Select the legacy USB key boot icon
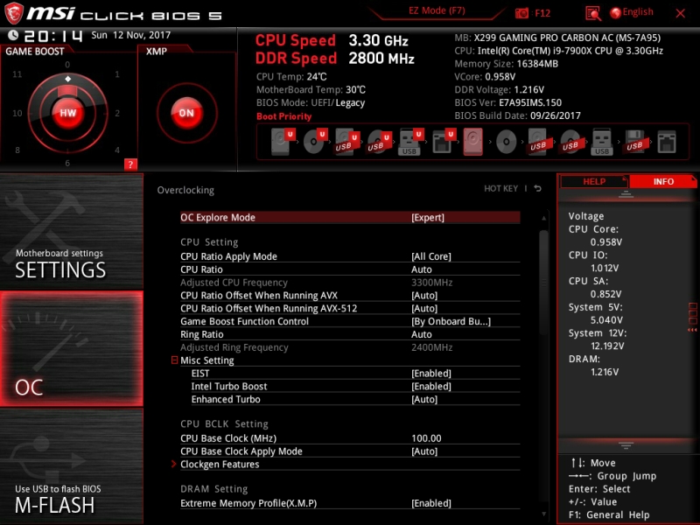Screen dimensions: 700x525 tap(602, 142)
